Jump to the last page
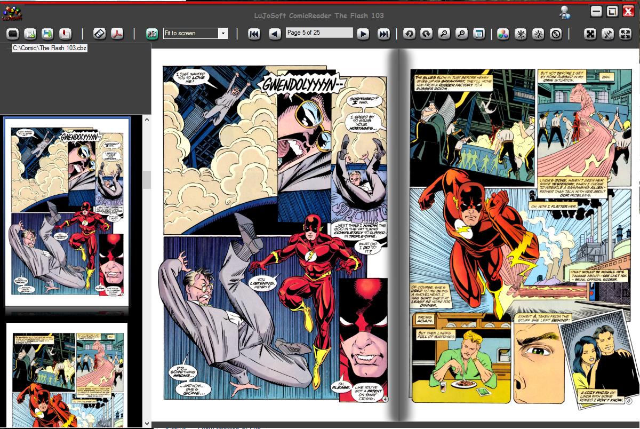The width and height of the screenshot is (640, 429). pos(383,34)
